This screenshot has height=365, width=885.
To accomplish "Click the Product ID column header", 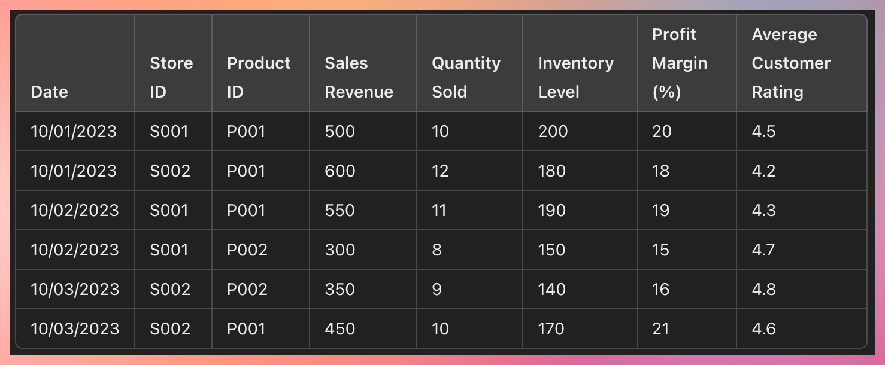I will click(259, 77).
